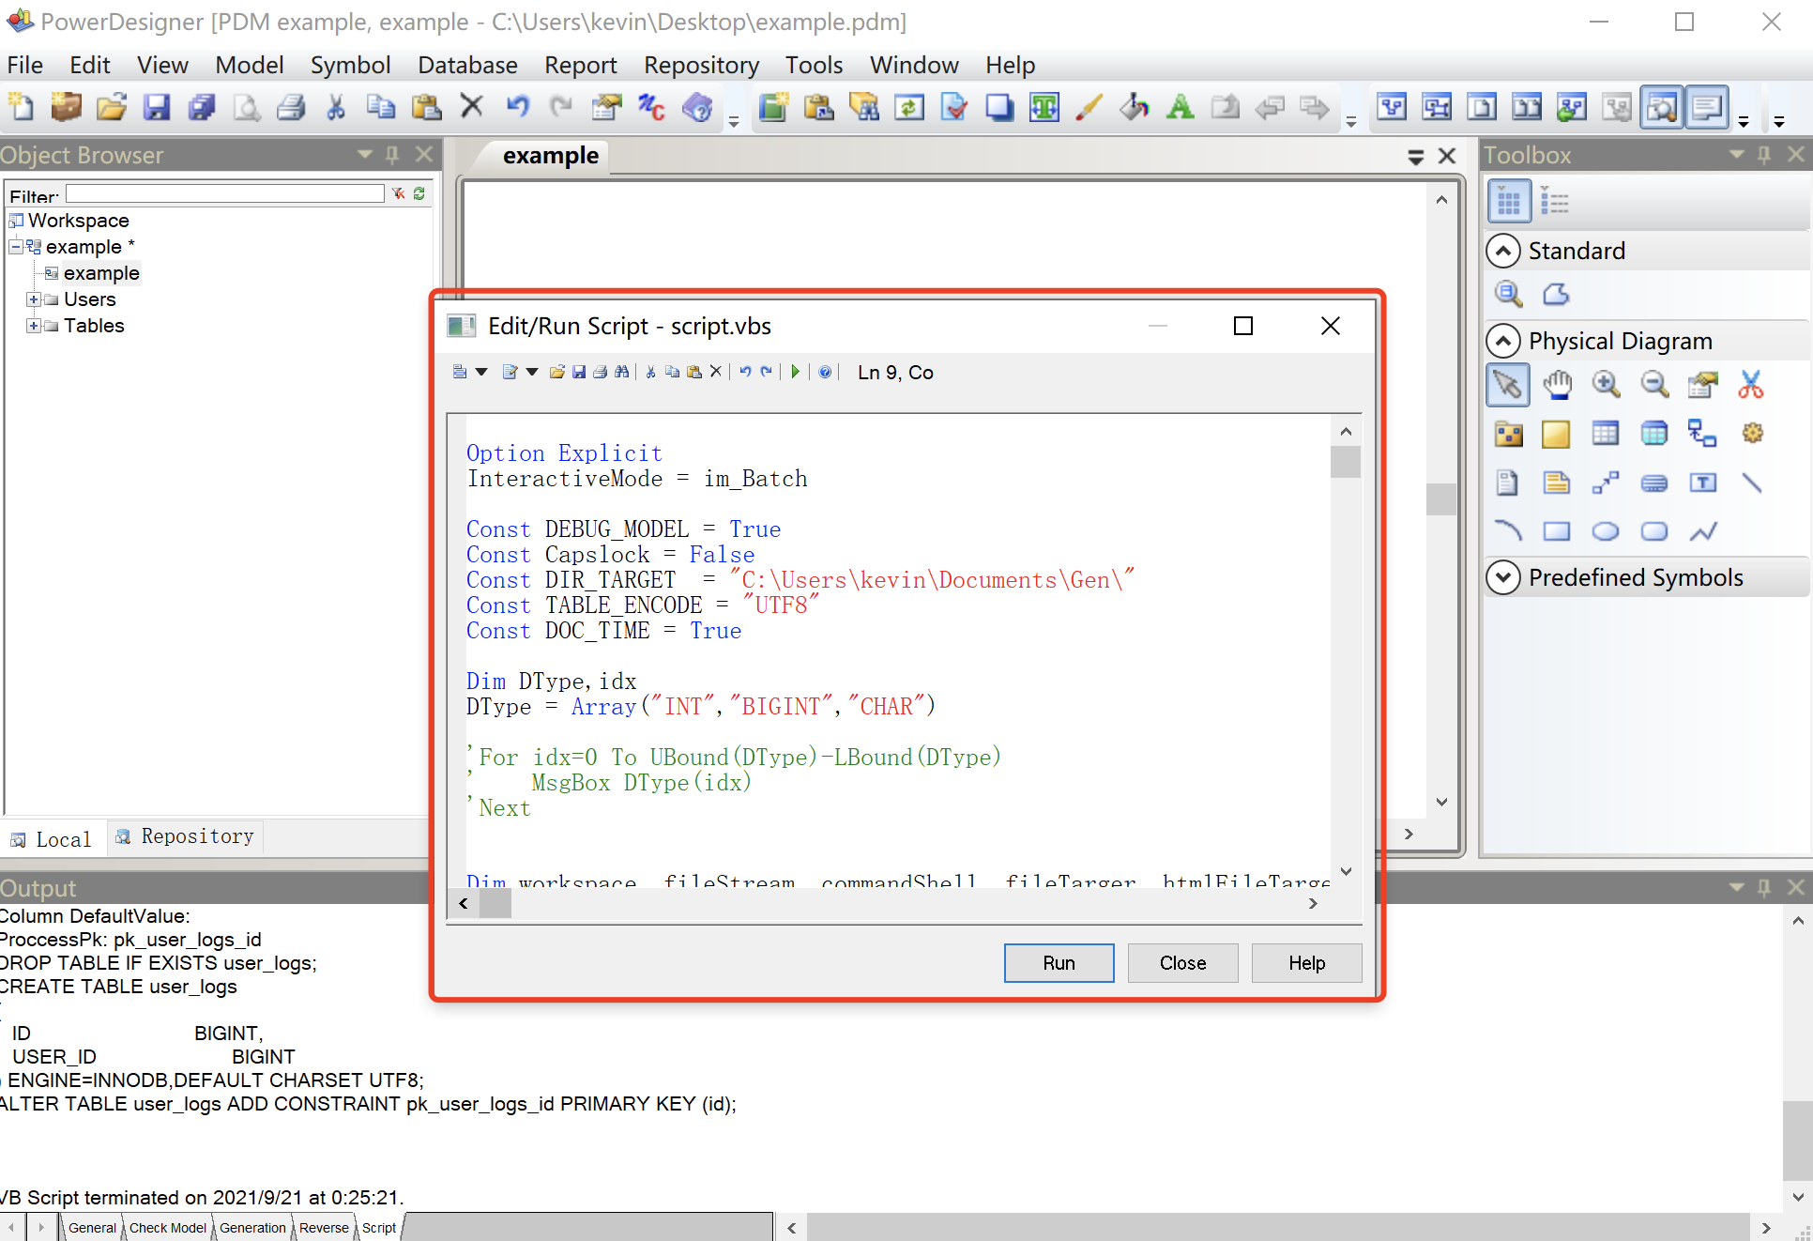Switch Toolbox to icon grid view
1813x1241 pixels.
coord(1508,201)
